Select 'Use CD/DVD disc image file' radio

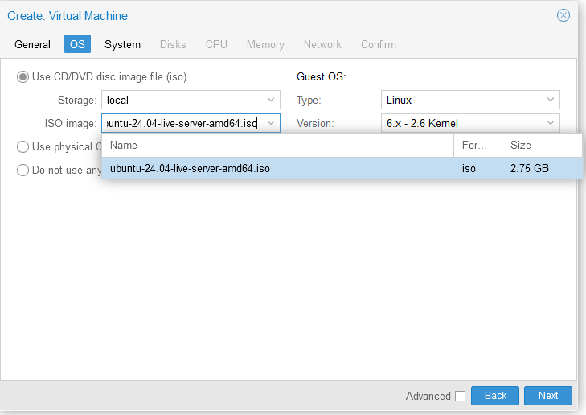(23, 77)
